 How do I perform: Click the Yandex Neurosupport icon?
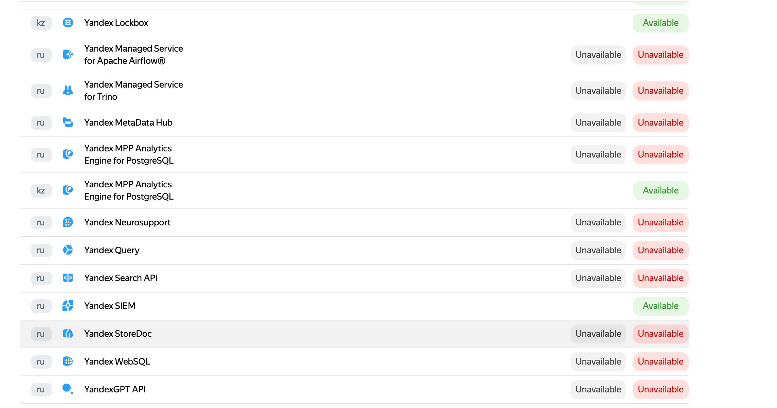point(68,222)
